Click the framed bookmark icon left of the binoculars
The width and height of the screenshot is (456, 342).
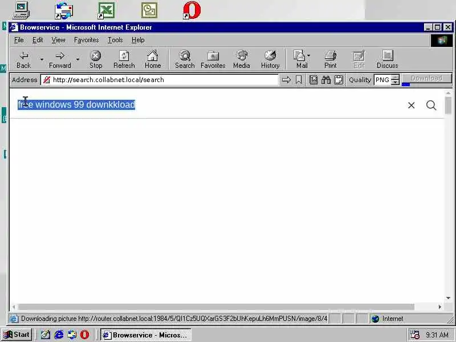point(313,80)
